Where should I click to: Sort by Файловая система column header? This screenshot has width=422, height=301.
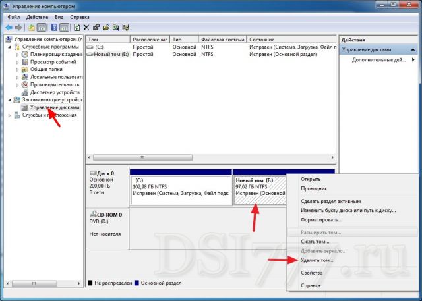(223, 40)
